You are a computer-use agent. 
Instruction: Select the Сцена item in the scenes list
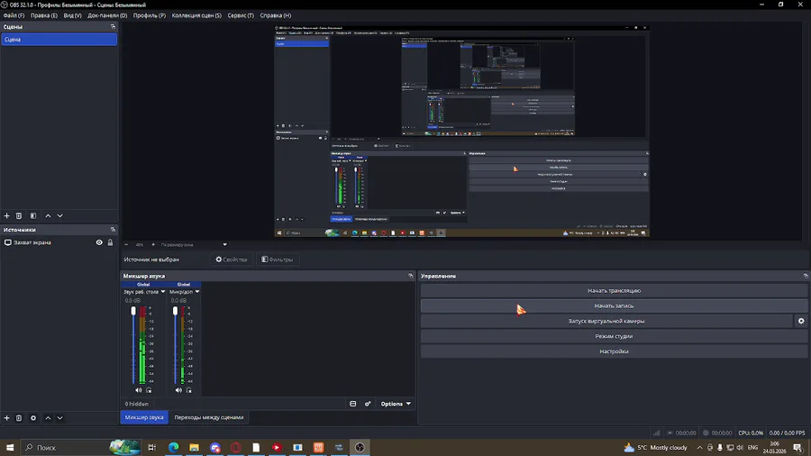click(x=59, y=40)
